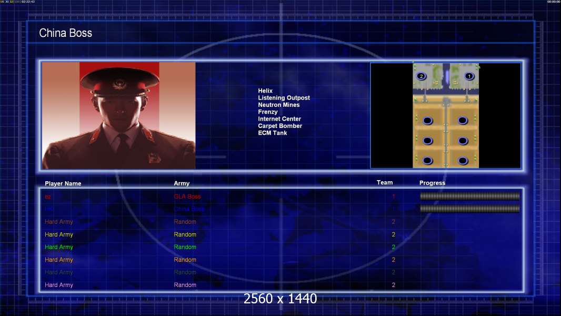This screenshot has width=561, height=316.
Task: Select the top-left empty start slot in the sand area
Action: coord(427,121)
